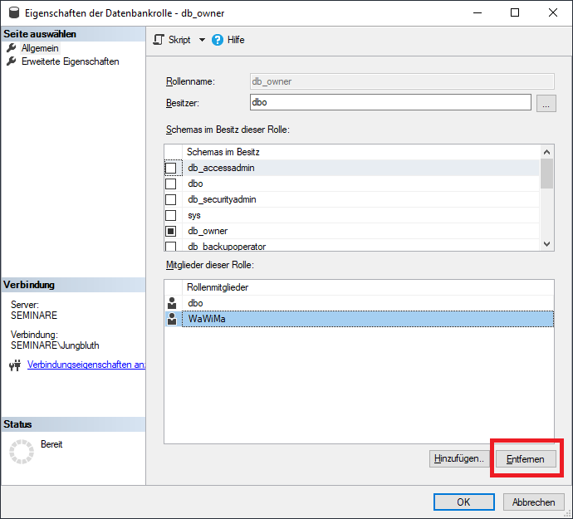
Task: Open the Verbindungseigenschaften link
Action: point(86,365)
